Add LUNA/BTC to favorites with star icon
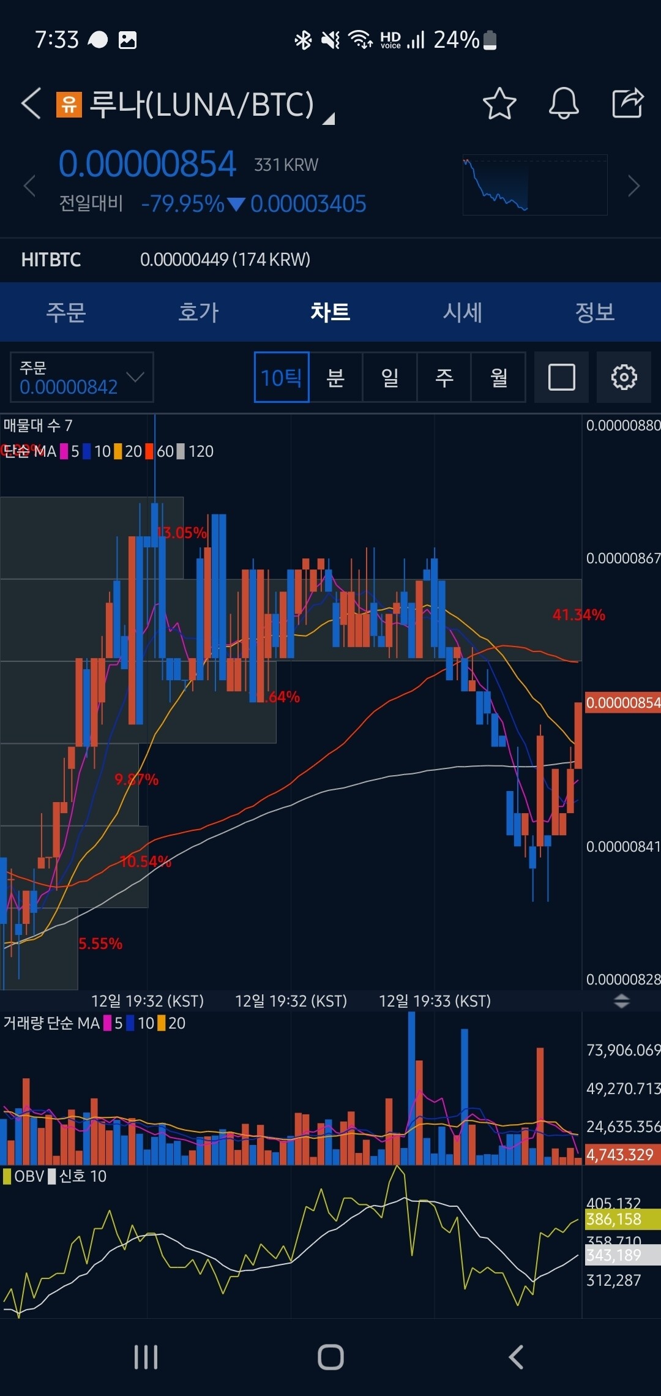Image resolution: width=661 pixels, height=1396 pixels. 499,103
